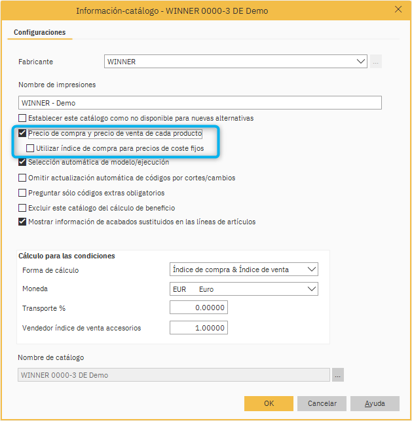This screenshot has height=421, width=412.
Task: Focus the Transporte % input field
Action: coord(198,308)
